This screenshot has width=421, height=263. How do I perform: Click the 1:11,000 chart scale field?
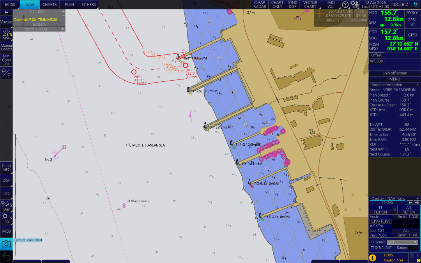[x=37, y=12]
